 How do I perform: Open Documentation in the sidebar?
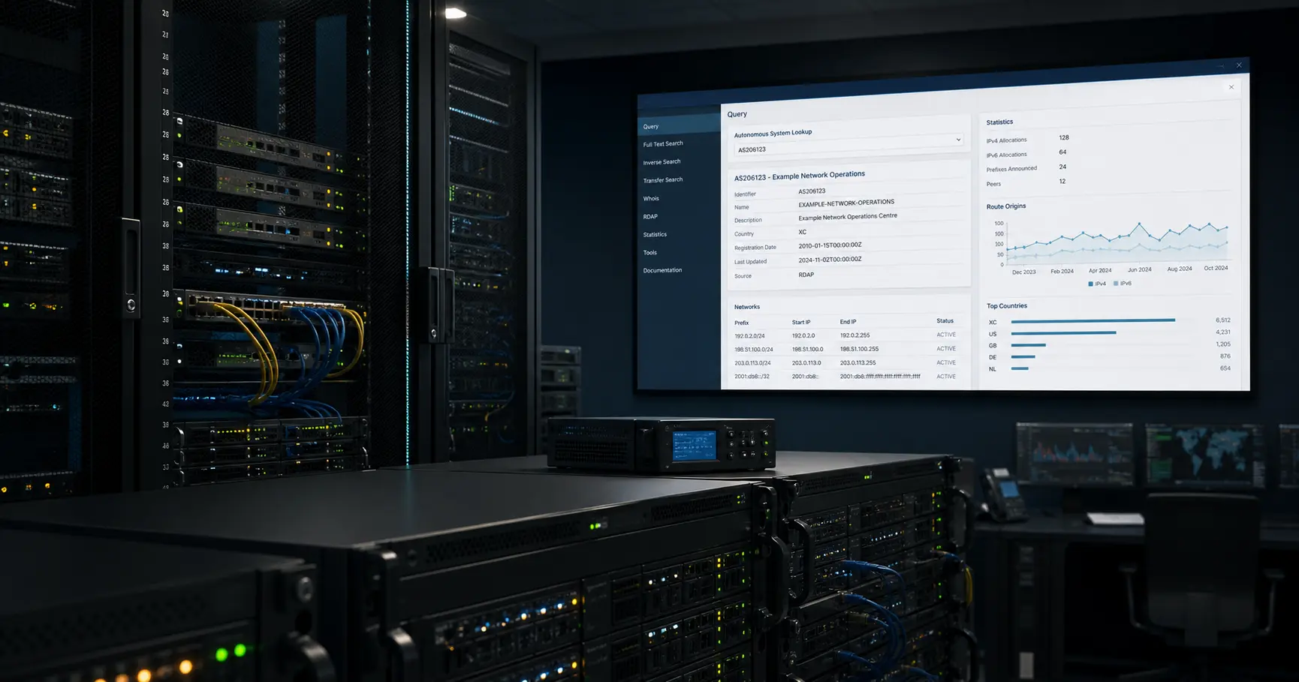pos(662,270)
